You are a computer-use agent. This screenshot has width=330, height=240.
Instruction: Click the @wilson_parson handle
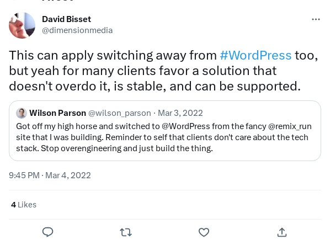click(120, 113)
